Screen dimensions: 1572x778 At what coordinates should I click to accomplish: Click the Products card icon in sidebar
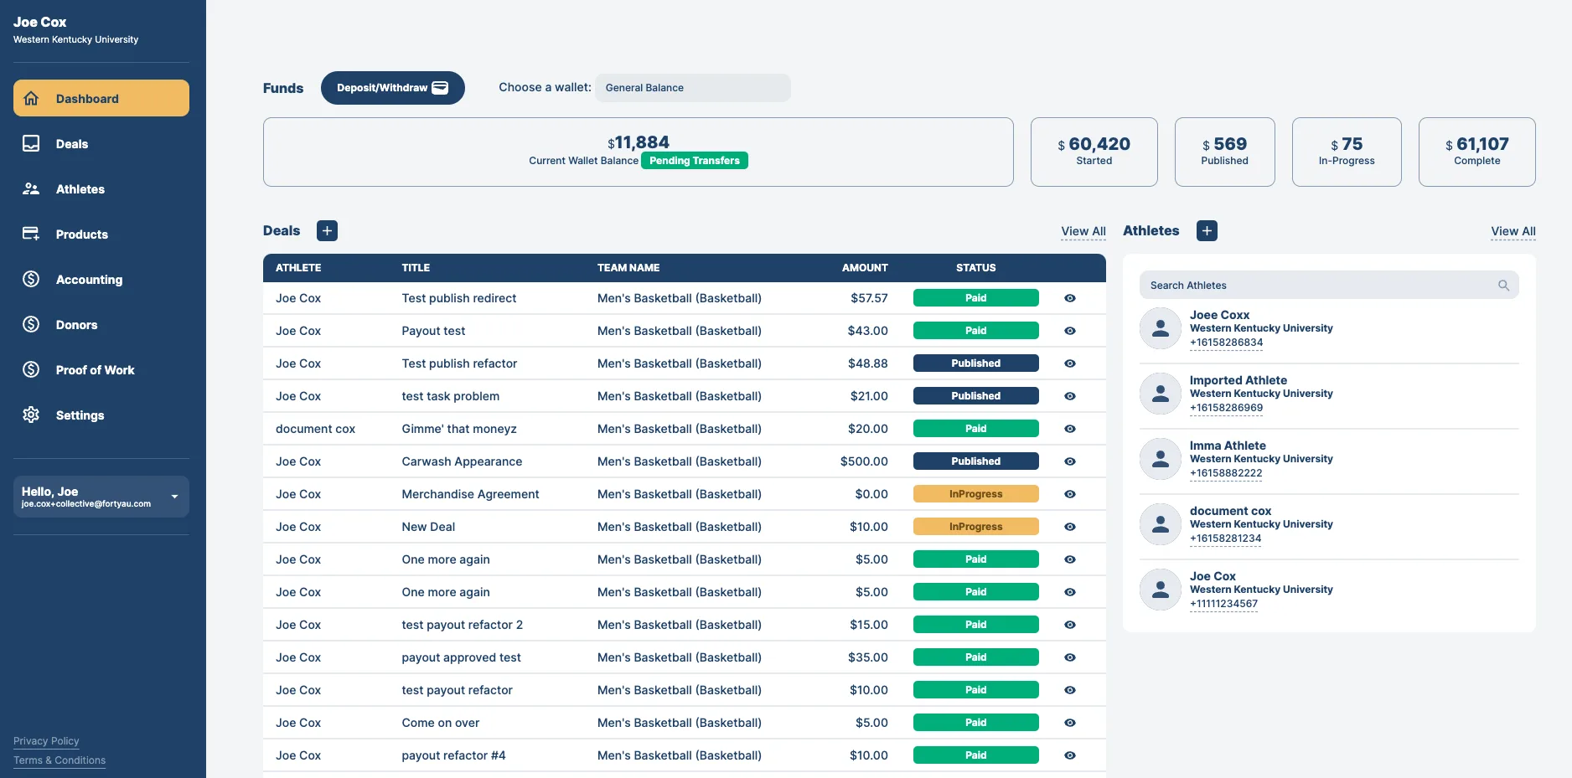pyautogui.click(x=31, y=234)
